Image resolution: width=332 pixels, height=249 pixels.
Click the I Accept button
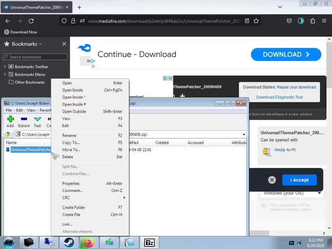point(299,180)
